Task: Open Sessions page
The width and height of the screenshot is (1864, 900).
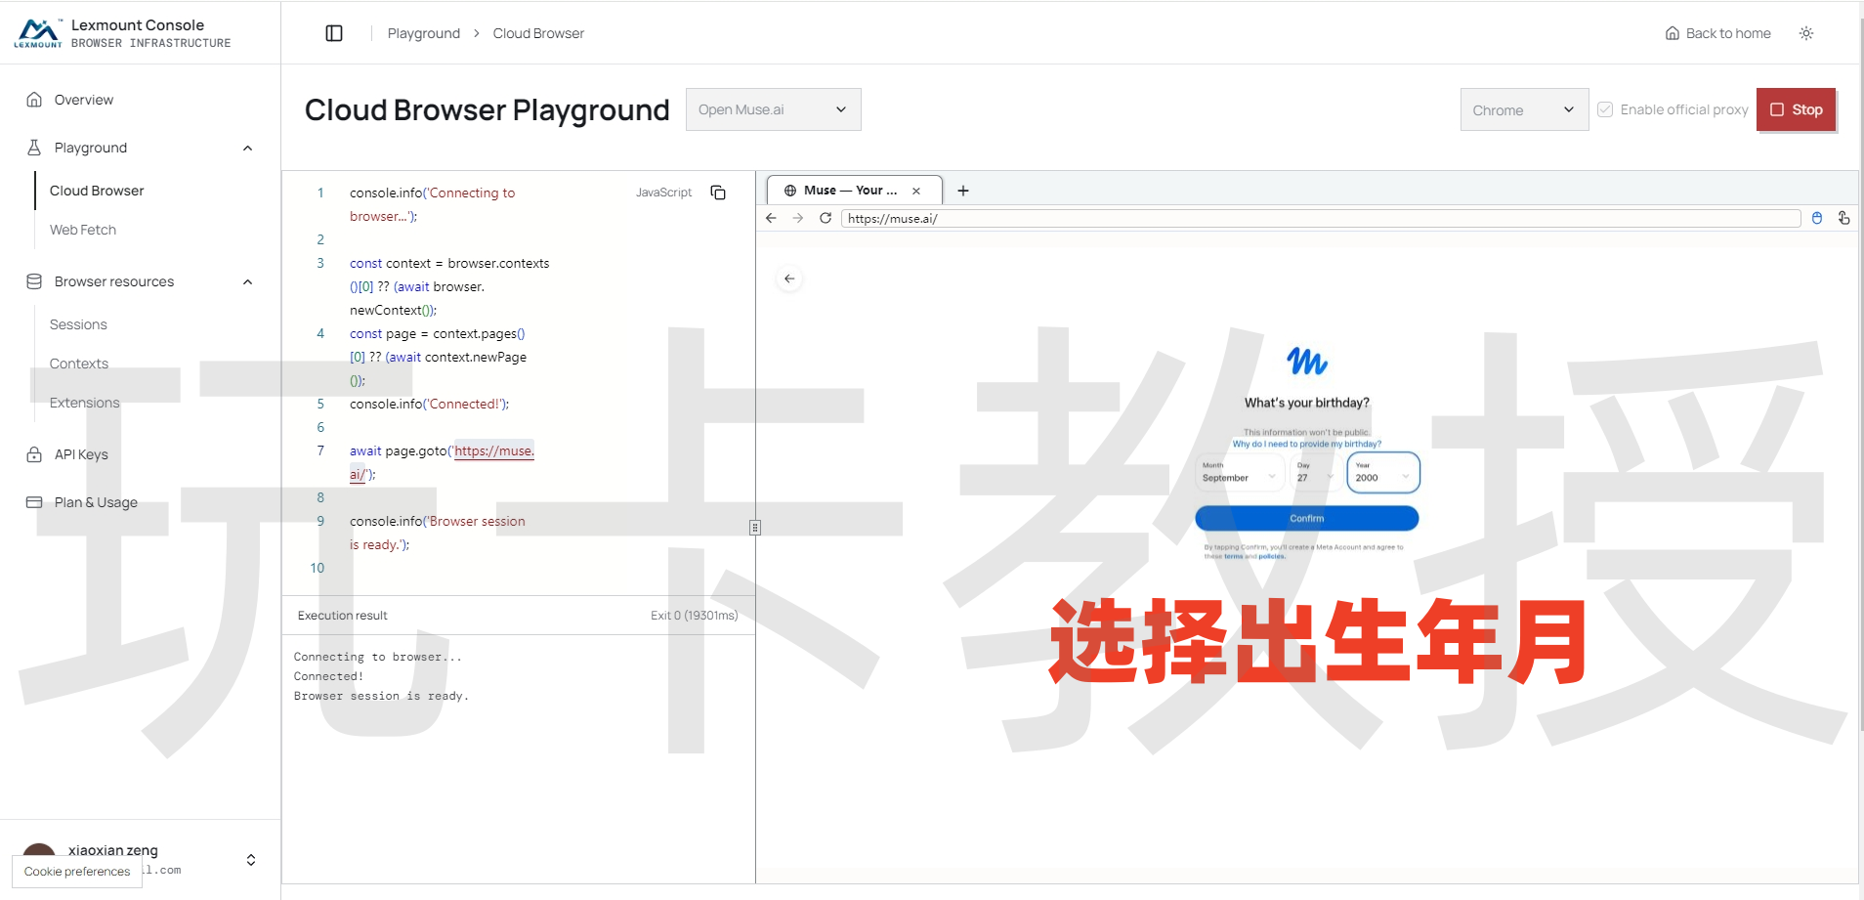Action: point(78,324)
